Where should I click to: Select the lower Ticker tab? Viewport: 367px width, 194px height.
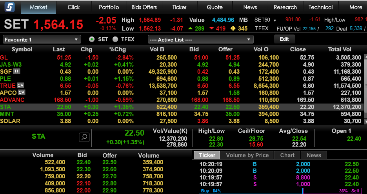click(x=207, y=155)
